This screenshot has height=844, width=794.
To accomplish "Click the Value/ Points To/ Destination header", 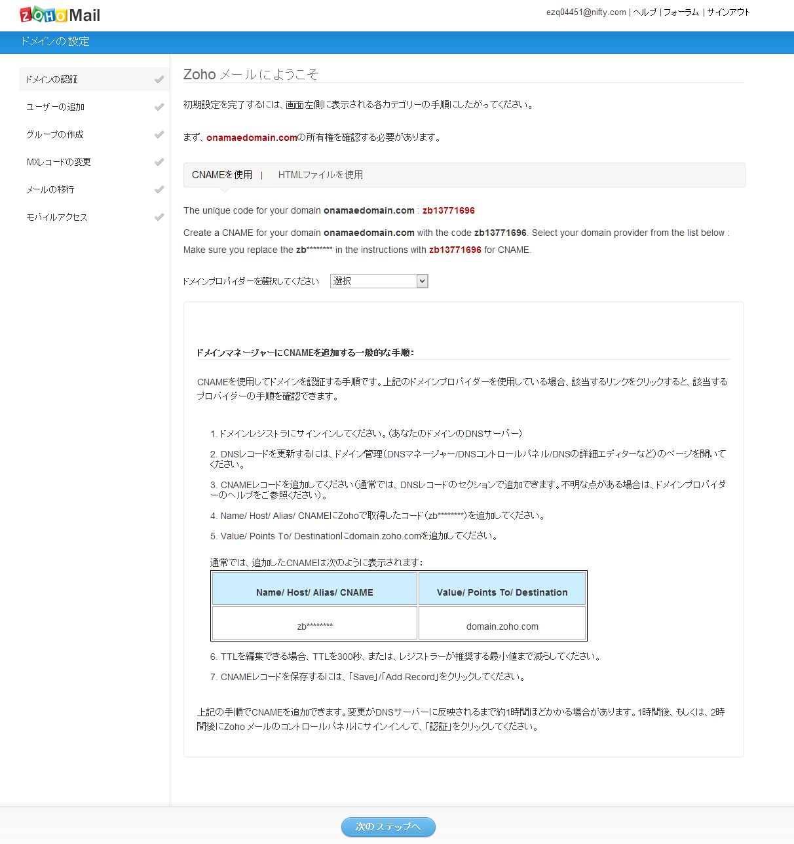I will [502, 588].
